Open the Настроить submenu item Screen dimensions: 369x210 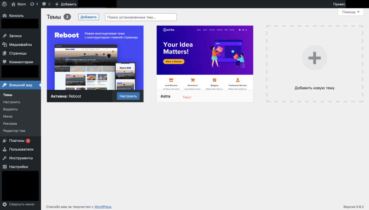pos(12,102)
